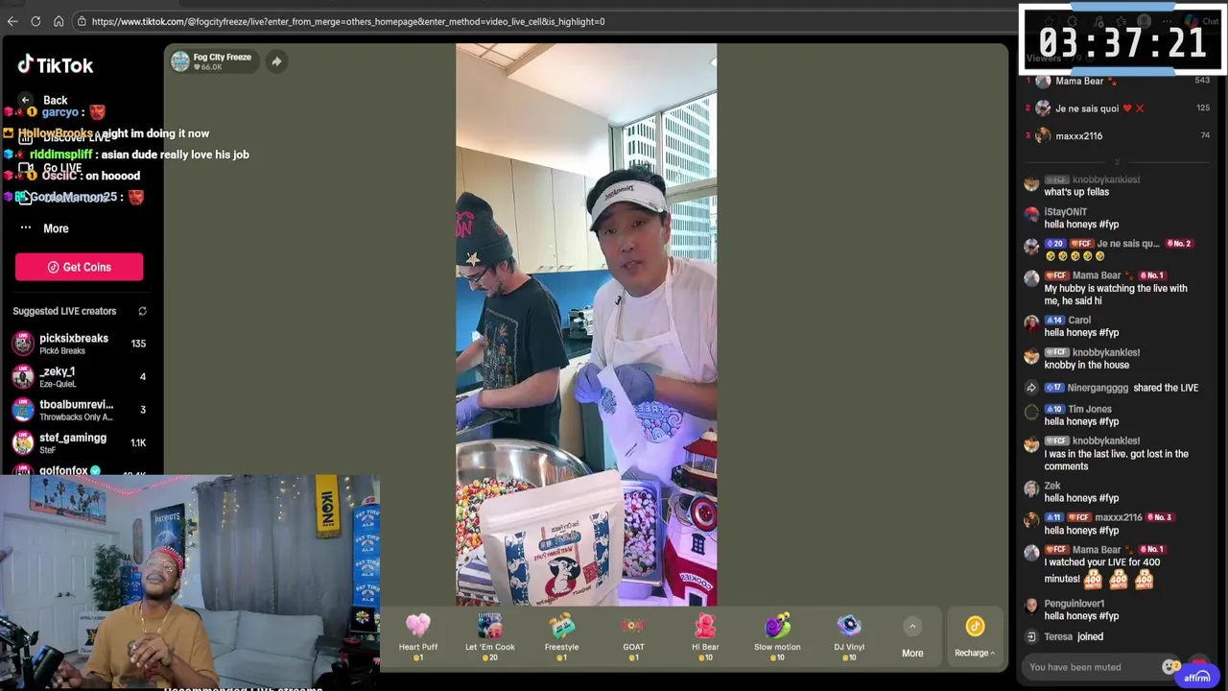Click picksixbreaks avatar thumbnail
Image resolution: width=1228 pixels, height=691 pixels.
coord(23,344)
